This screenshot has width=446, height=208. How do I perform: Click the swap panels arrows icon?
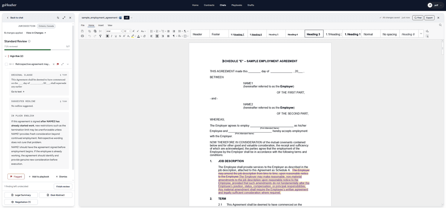point(58,17)
